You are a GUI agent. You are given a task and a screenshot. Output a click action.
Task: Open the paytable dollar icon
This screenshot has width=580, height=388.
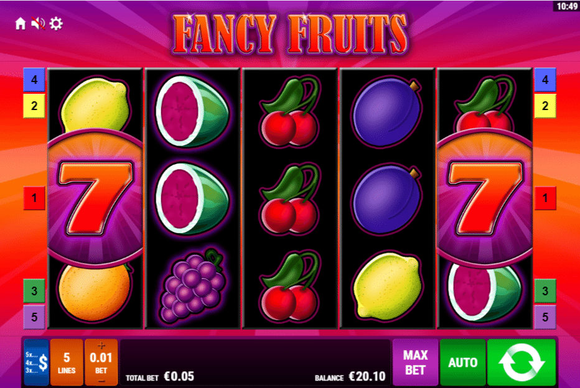37,362
